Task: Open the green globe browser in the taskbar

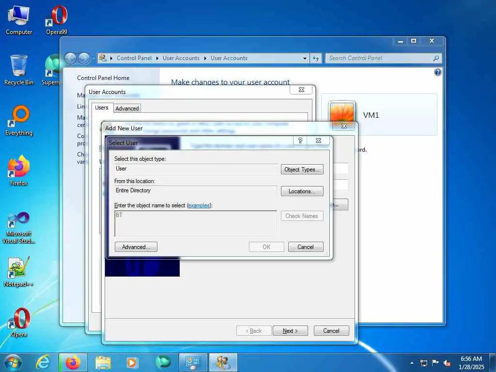Action: tap(163, 362)
